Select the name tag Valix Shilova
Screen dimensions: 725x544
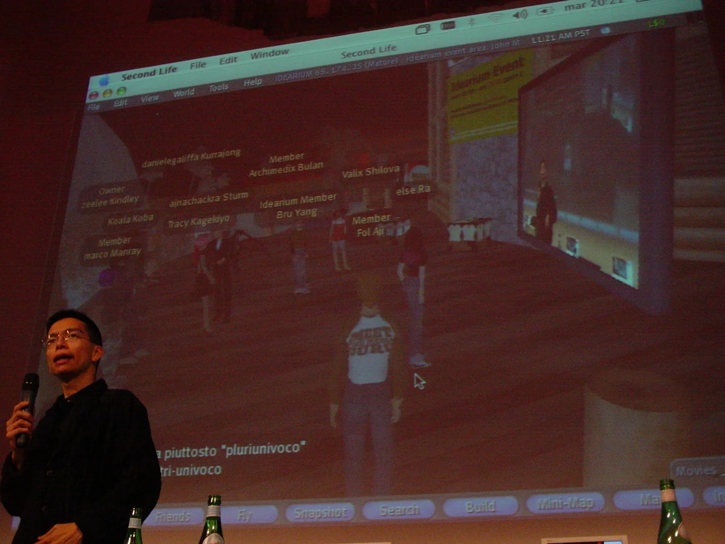point(371,172)
